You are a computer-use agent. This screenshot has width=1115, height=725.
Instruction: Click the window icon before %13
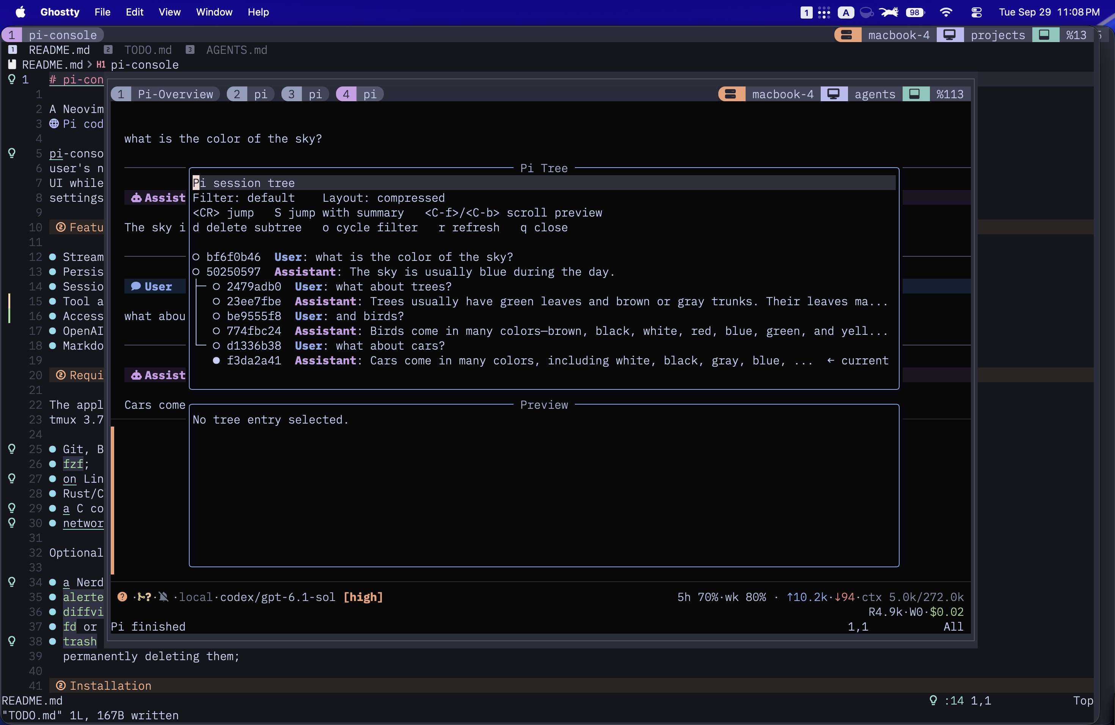pos(1044,35)
